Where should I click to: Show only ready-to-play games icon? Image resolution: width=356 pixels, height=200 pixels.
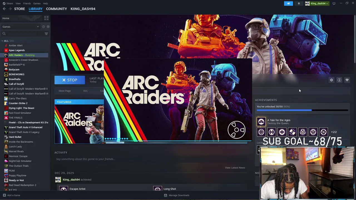(48, 27)
